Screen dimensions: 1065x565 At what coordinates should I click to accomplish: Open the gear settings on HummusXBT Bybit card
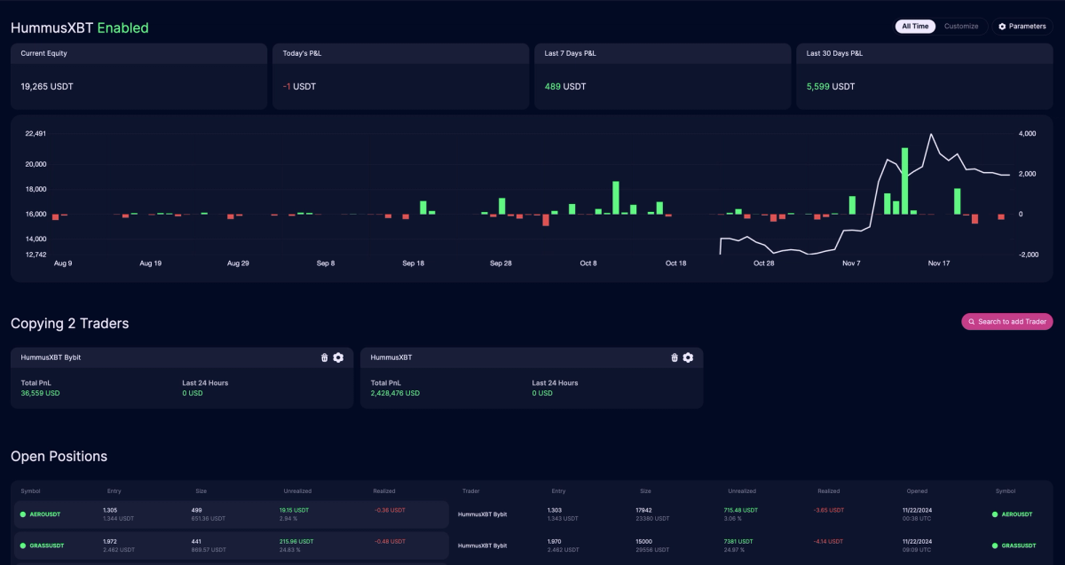pyautogui.click(x=338, y=357)
